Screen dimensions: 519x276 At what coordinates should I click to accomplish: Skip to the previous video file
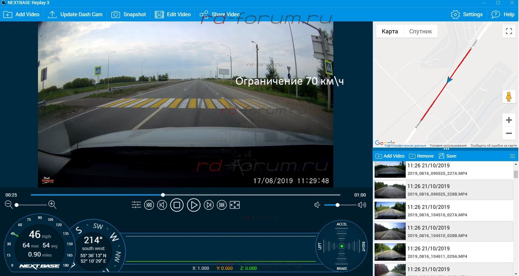(149, 205)
